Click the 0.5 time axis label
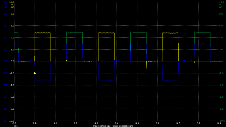 pos(137,123)
